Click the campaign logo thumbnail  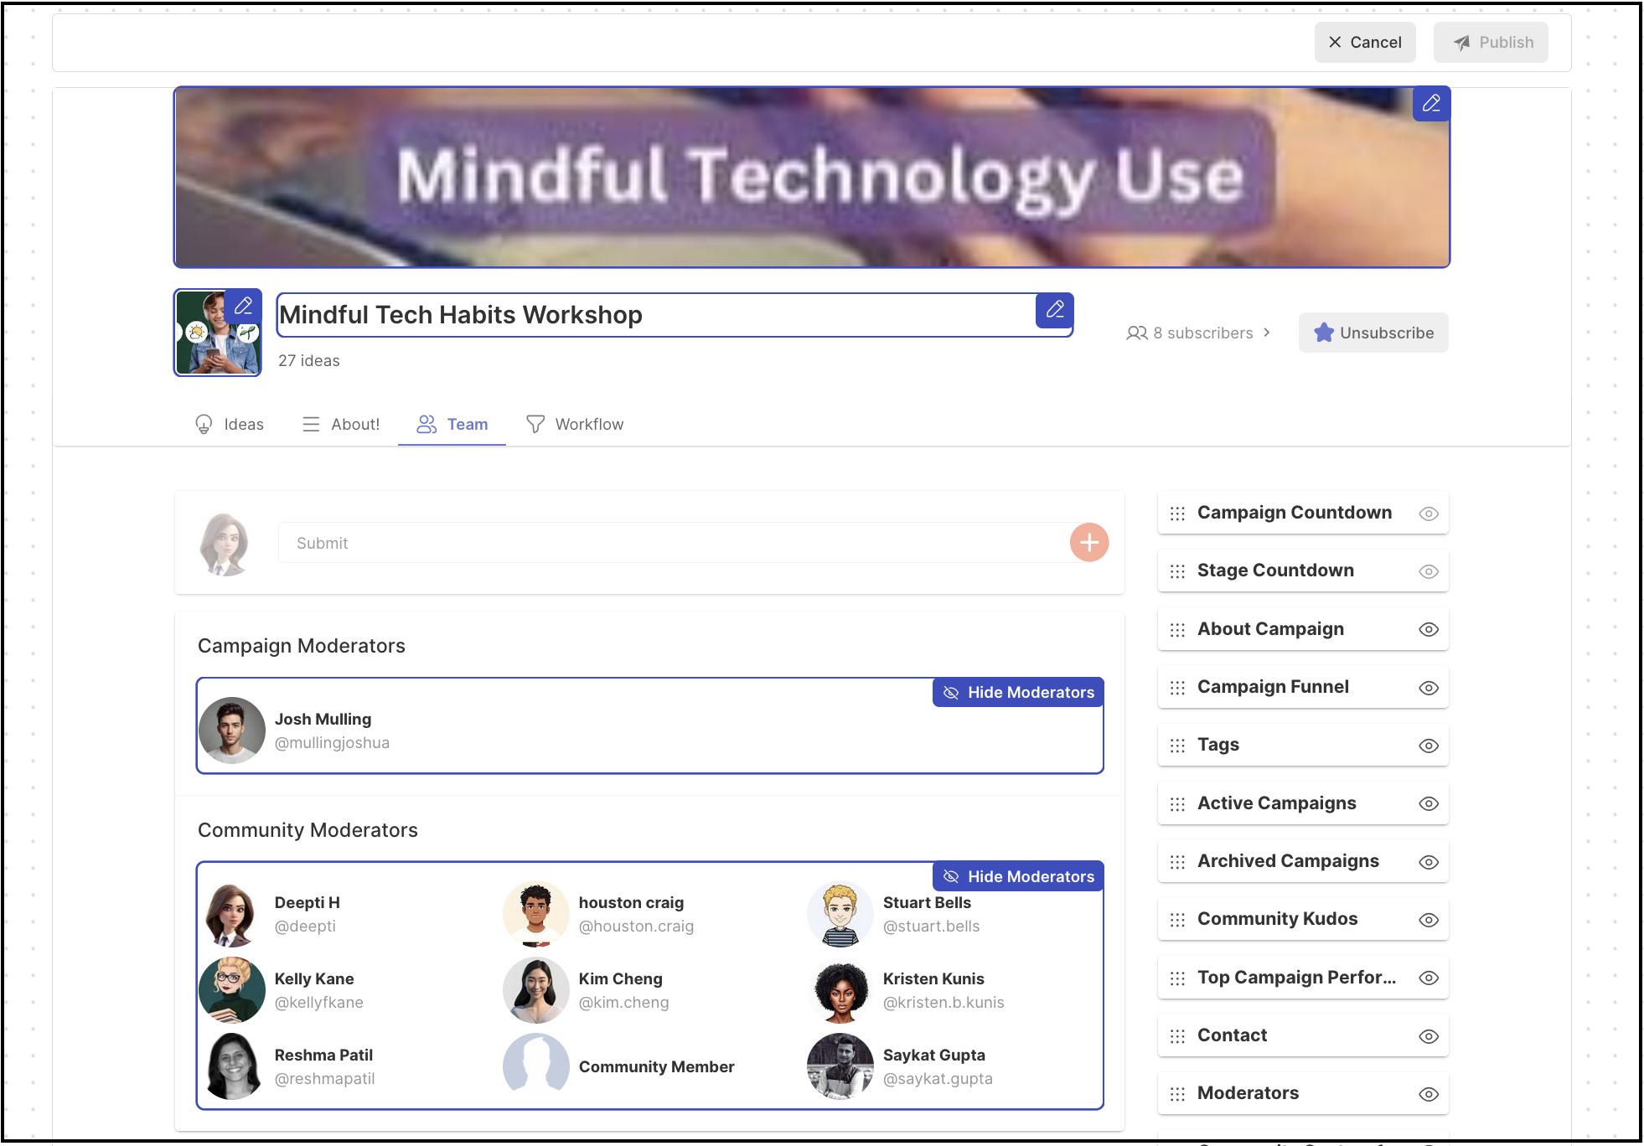point(218,333)
